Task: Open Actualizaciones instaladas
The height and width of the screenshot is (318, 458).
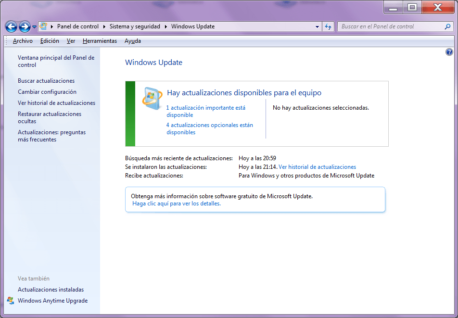Action: tap(51, 290)
